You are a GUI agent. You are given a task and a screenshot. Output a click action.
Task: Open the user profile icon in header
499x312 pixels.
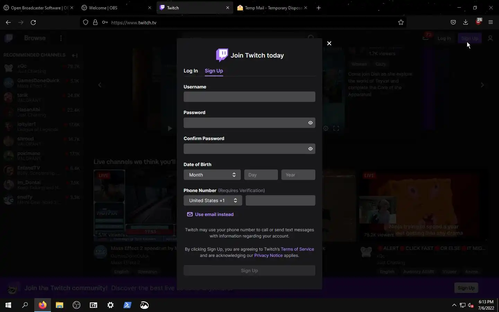(490, 38)
